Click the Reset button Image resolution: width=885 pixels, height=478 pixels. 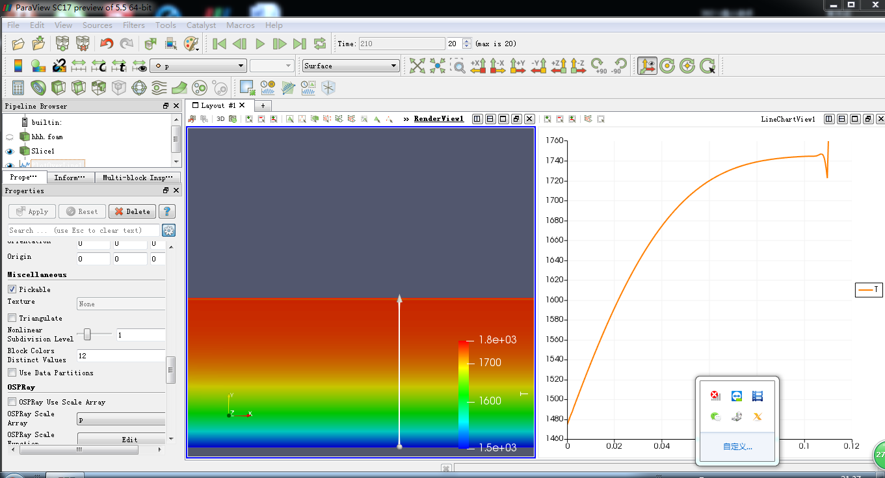(82, 211)
